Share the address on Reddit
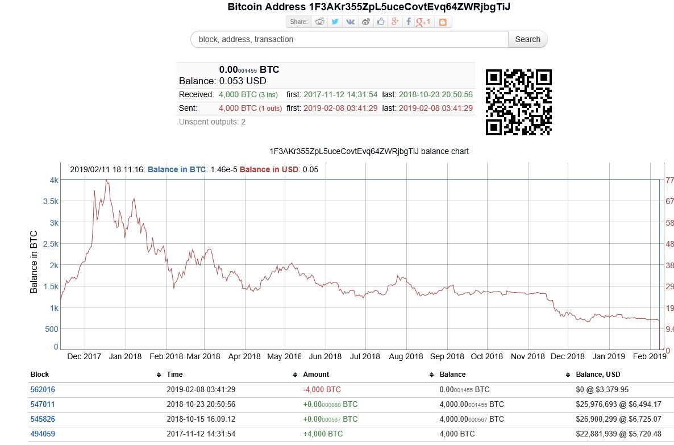 coord(319,22)
